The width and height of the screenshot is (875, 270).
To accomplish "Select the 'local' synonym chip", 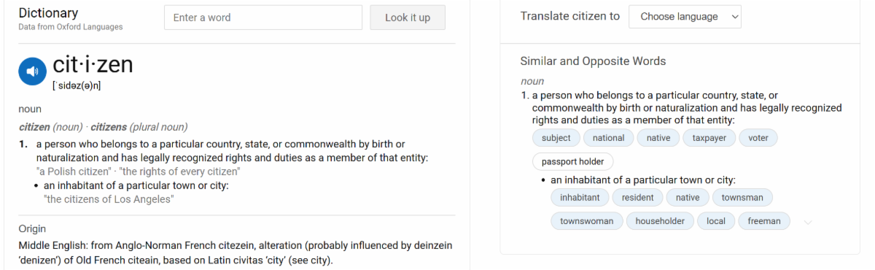I will (716, 221).
